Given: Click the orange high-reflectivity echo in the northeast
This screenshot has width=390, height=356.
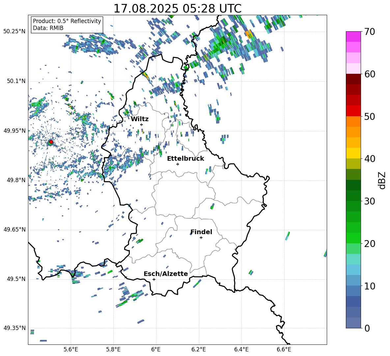Looking at the screenshot, I should [249, 34].
